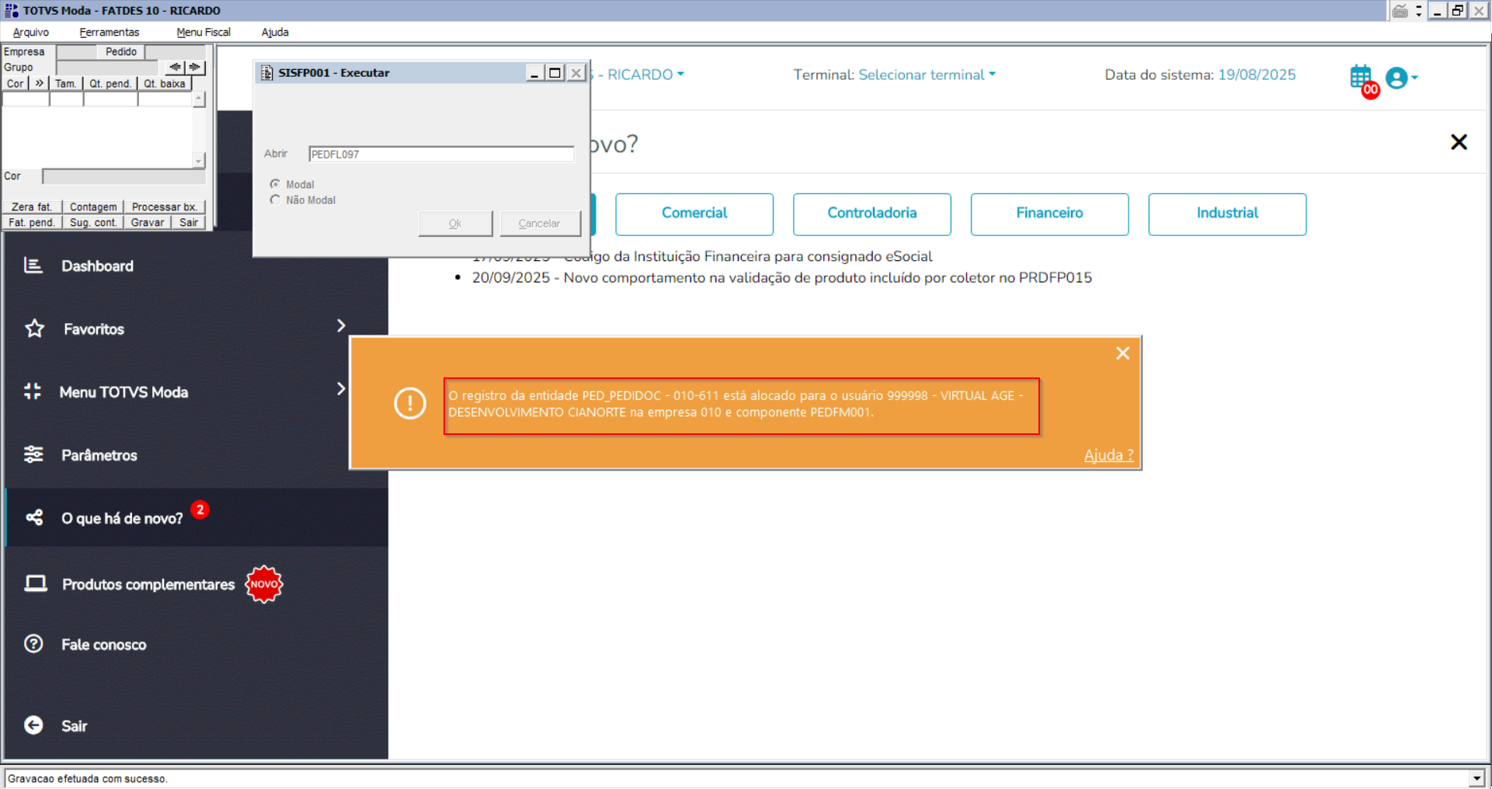The image size is (1492, 789).
Task: Close the O que há de novo panel
Action: [1459, 142]
